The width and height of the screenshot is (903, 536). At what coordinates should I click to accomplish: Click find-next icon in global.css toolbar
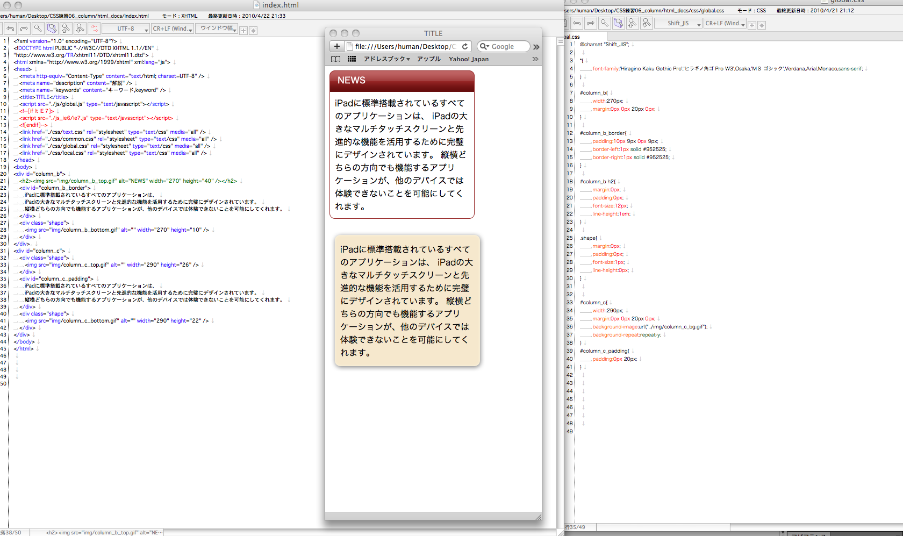point(647,23)
